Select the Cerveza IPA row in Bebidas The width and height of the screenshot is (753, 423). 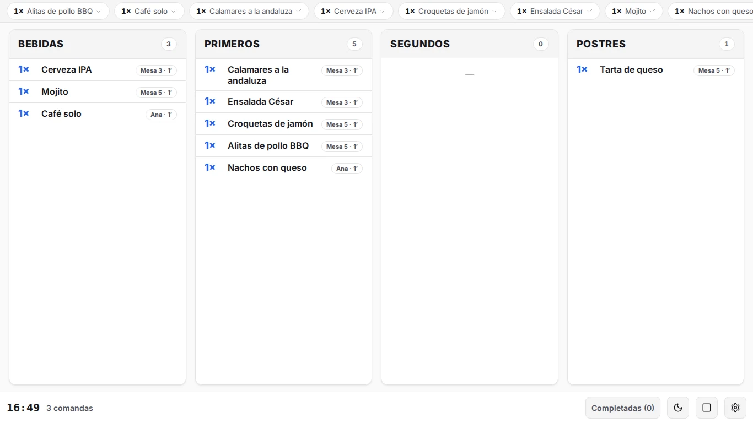[x=98, y=70]
